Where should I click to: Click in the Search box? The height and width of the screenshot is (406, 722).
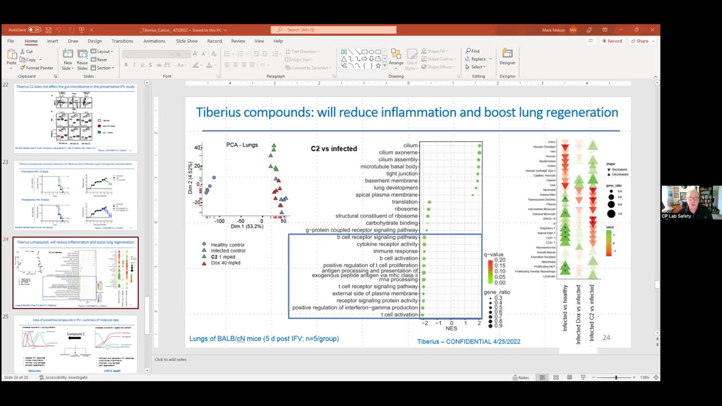pos(333,30)
